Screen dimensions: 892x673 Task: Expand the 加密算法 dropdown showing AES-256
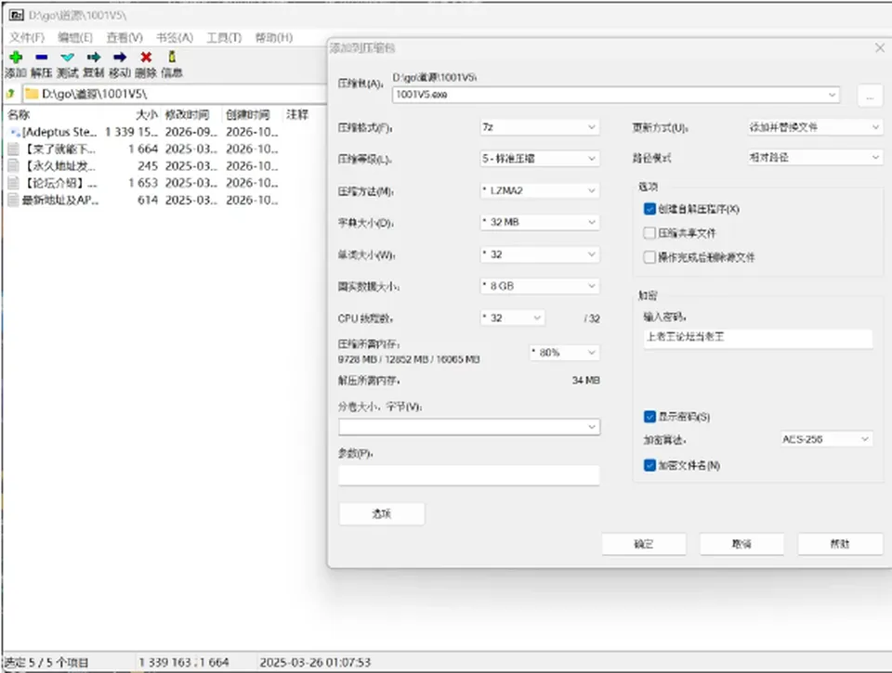click(x=827, y=439)
